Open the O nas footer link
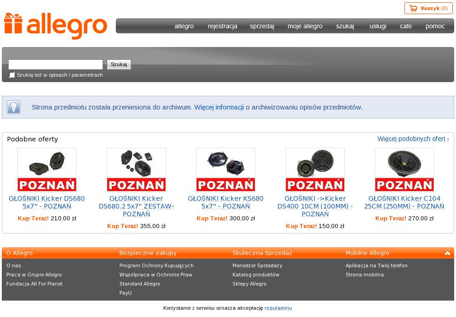456x317 pixels. pyautogui.click(x=14, y=265)
